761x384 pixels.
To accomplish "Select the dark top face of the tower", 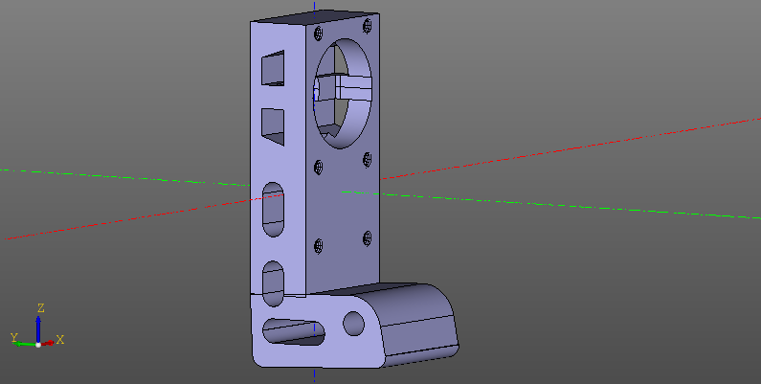I will 312,18.
